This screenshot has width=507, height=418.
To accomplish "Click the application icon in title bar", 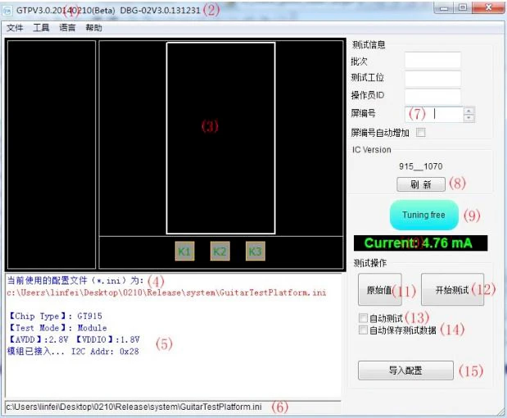I will pos(7,11).
